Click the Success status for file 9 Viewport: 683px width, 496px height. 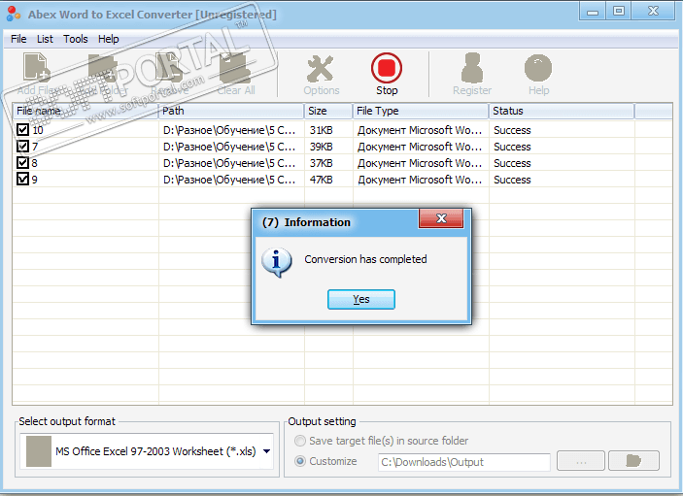point(512,180)
